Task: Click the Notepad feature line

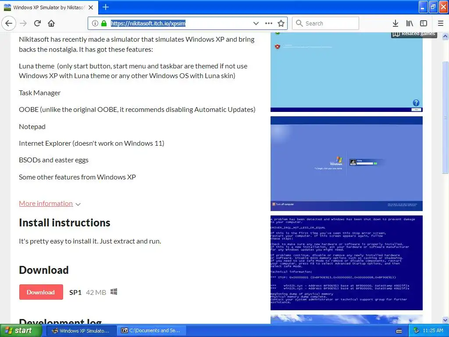Action: click(x=32, y=127)
